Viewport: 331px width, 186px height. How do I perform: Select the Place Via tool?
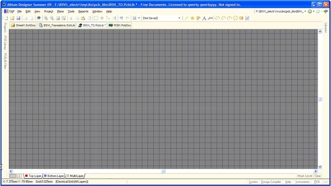pos(198,18)
